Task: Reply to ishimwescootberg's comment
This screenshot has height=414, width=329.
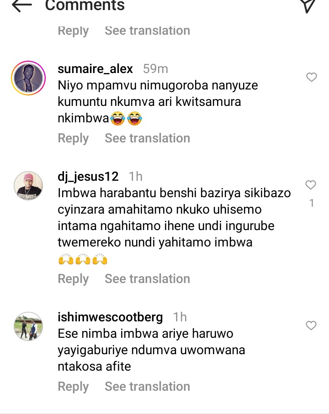Action: click(73, 387)
